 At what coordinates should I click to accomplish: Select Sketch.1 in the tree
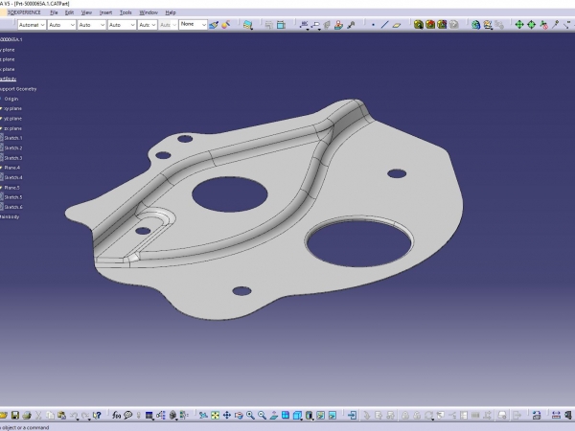click(13, 138)
